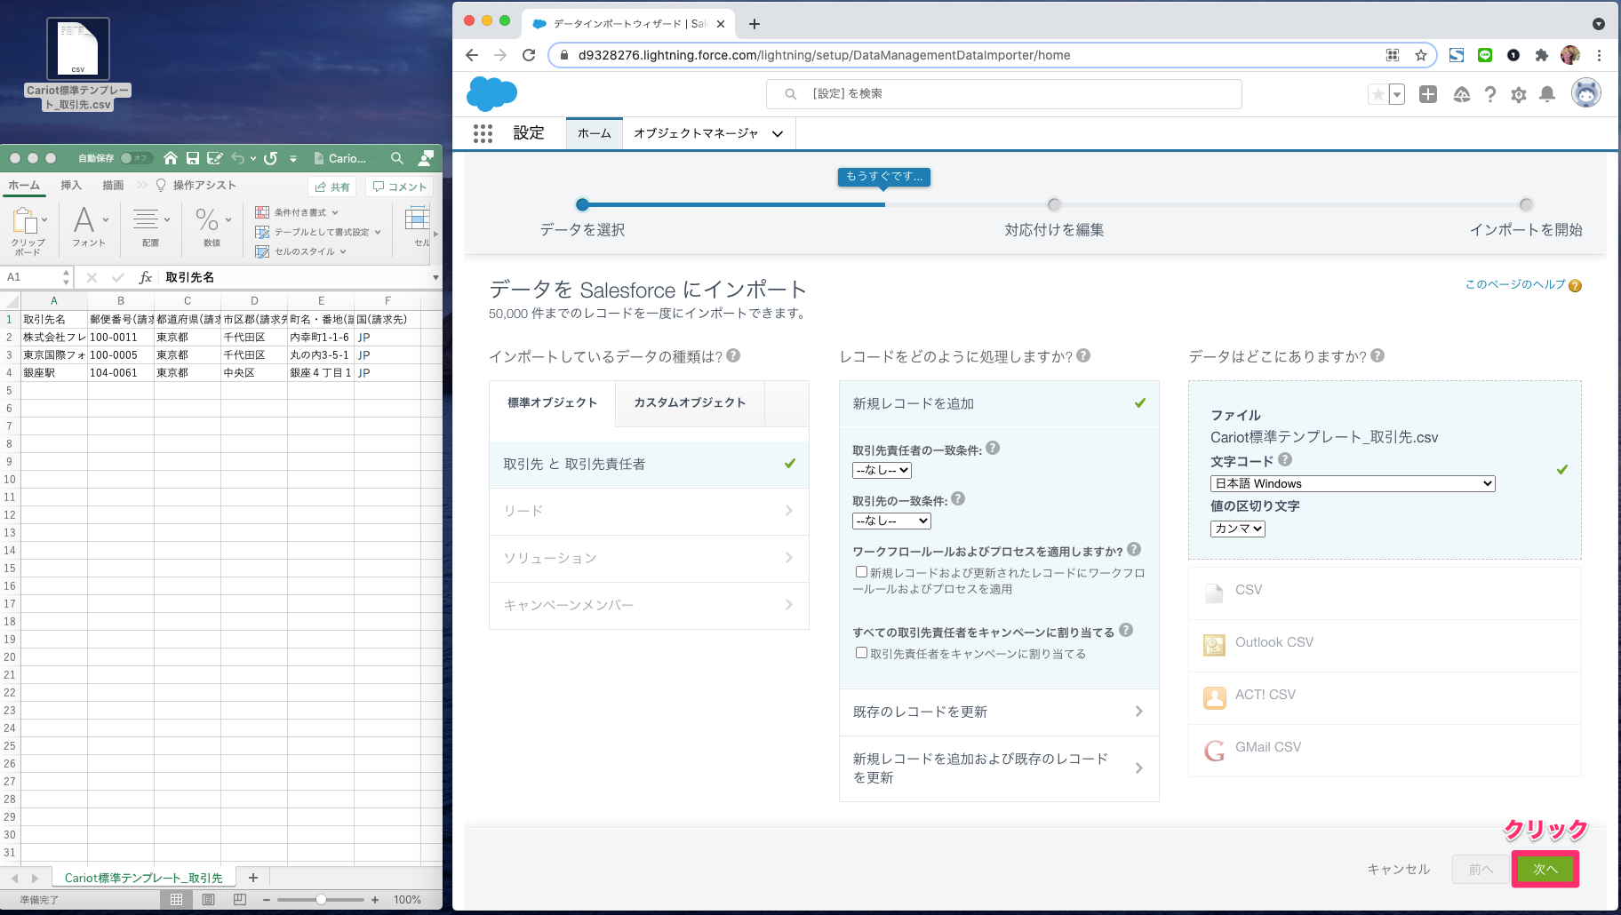Open the Chrome extensions puzzle icon
The width and height of the screenshot is (1621, 915).
click(1542, 55)
